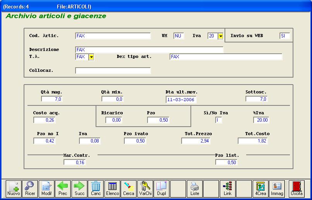Expand the Iva rate dropdown arrow
The image size is (312, 200).
[221, 36]
